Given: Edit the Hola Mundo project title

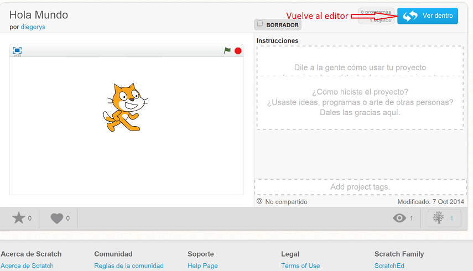Looking at the screenshot, I should coord(39,15).
